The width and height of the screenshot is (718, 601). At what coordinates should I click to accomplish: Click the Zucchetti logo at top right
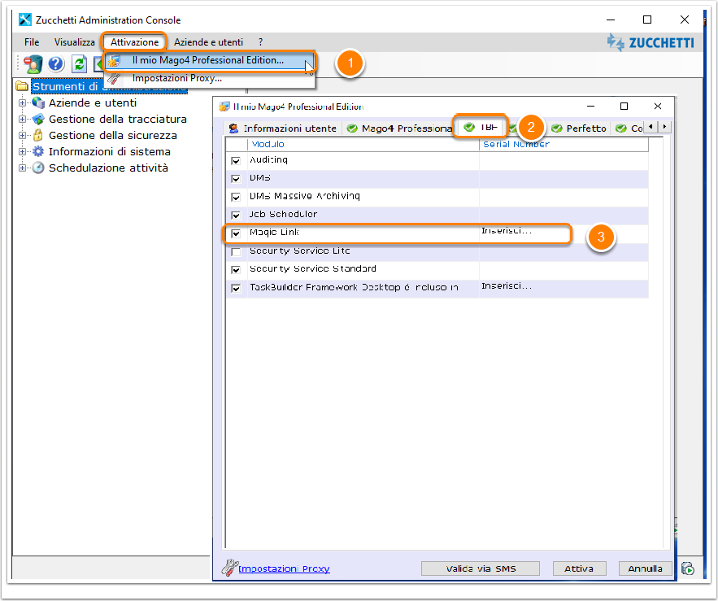(651, 42)
